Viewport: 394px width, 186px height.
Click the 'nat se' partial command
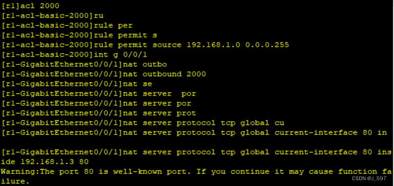coord(137,84)
